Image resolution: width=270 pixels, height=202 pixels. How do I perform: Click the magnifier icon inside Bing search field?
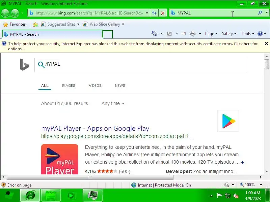(x=41, y=65)
